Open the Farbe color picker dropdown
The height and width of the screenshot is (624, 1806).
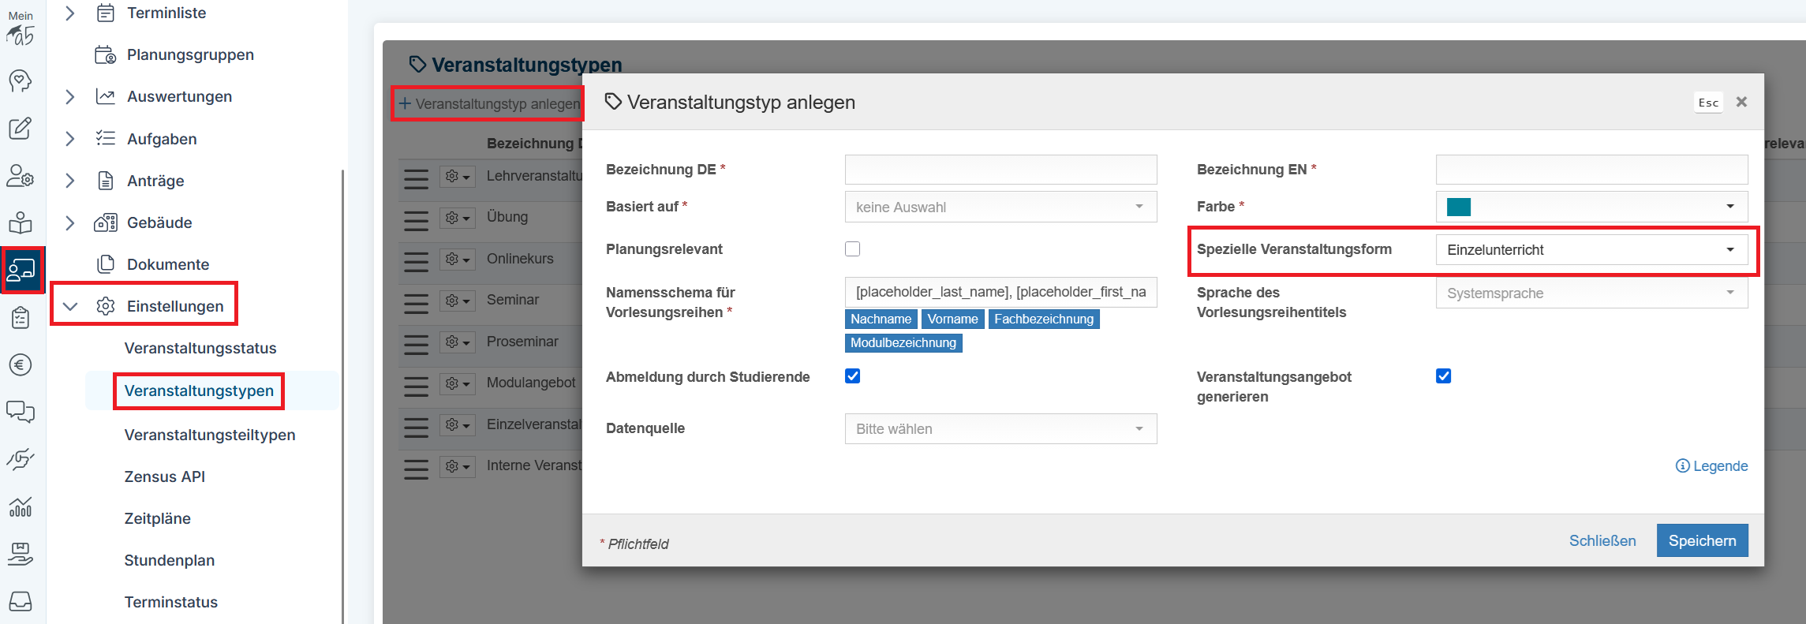click(x=1591, y=207)
